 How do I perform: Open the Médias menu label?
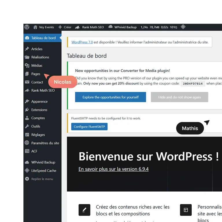37,66
